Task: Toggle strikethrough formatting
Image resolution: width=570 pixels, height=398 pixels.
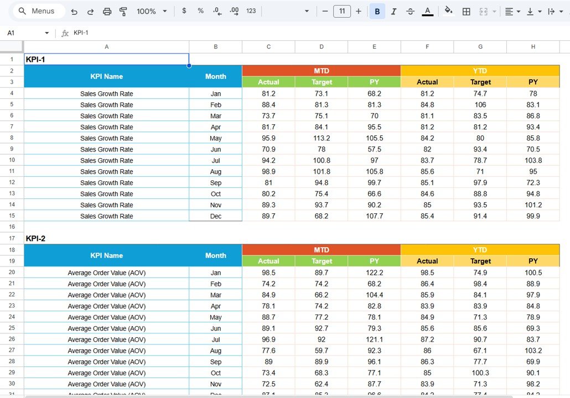Action: point(410,11)
